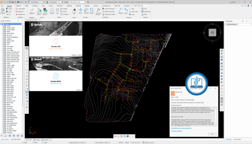Select the Erase tool
This screenshot has height=144, width=252.
coord(74,12)
